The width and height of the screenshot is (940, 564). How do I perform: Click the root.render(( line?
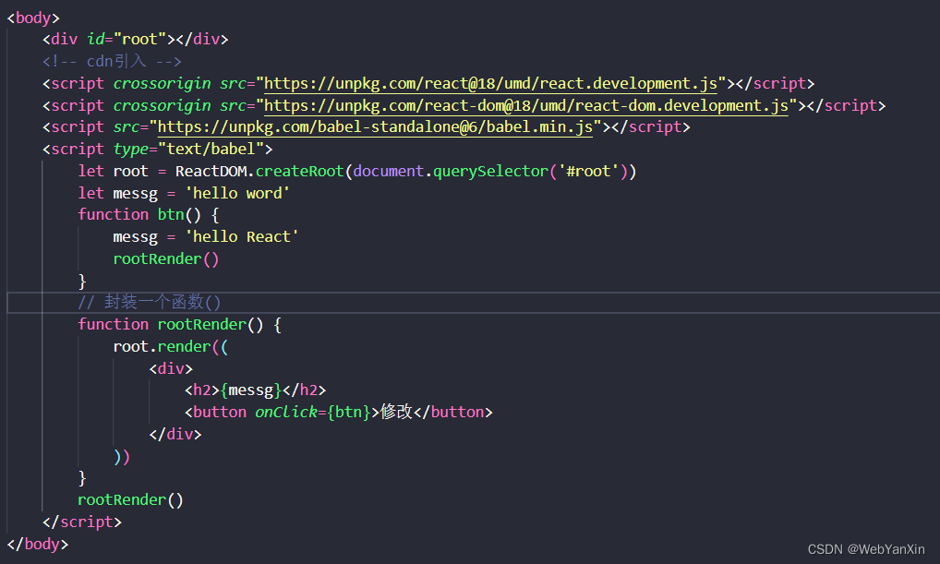point(171,346)
